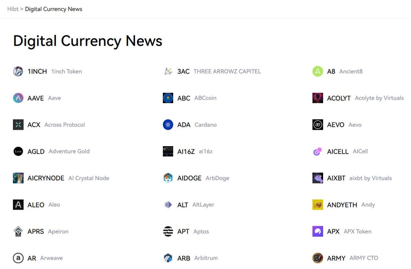Open the ANDYETH ticker link
This screenshot has width=411, height=269.
click(342, 205)
